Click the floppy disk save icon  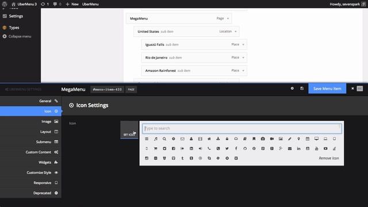pyautogui.click(x=302, y=89)
